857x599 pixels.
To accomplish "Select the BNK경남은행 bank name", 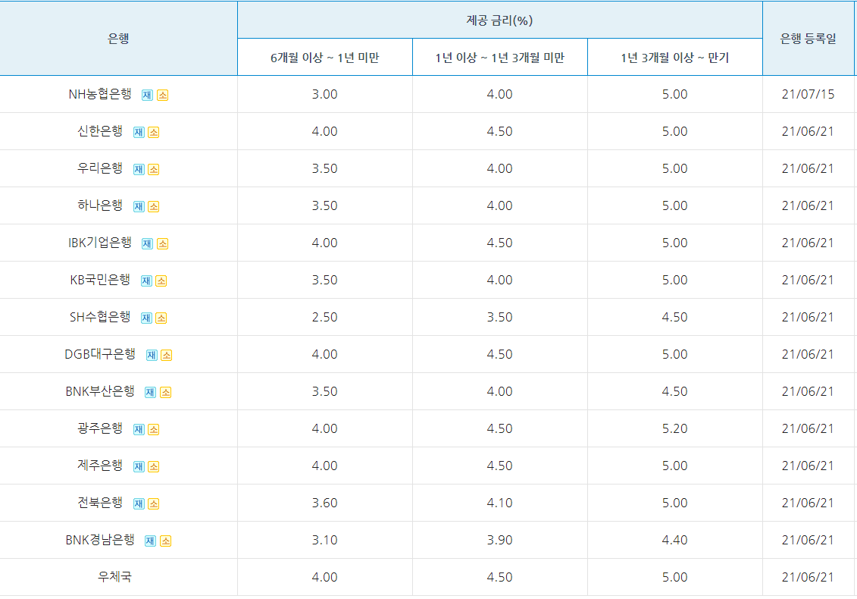I will click(100, 541).
